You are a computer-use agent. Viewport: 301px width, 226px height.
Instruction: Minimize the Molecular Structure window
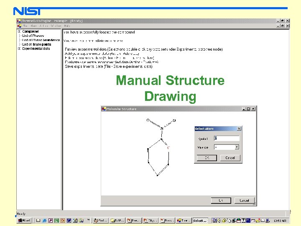[244, 109]
